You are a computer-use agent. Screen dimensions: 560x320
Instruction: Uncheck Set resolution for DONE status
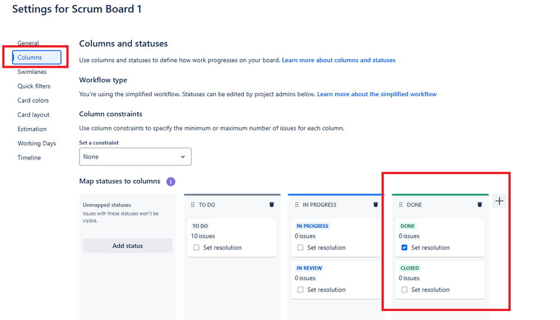(404, 248)
